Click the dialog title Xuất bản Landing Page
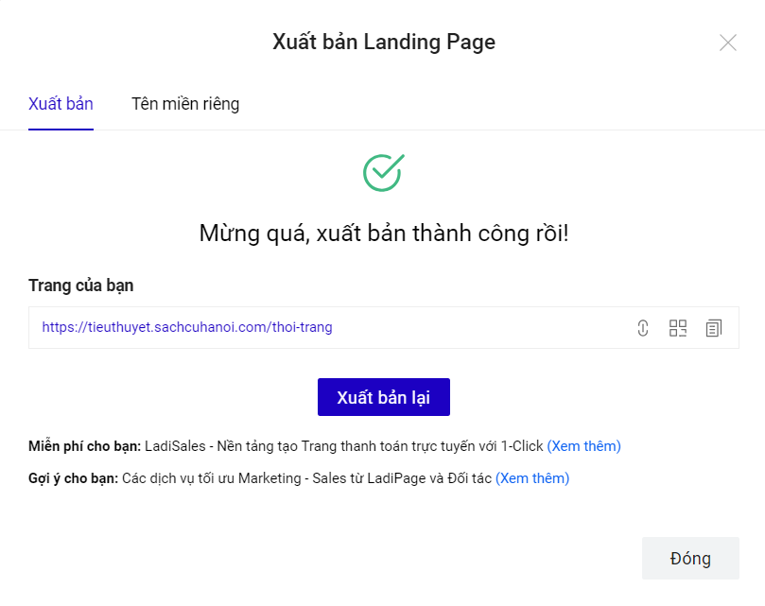Image resolution: width=765 pixels, height=606 pixels. 383,42
